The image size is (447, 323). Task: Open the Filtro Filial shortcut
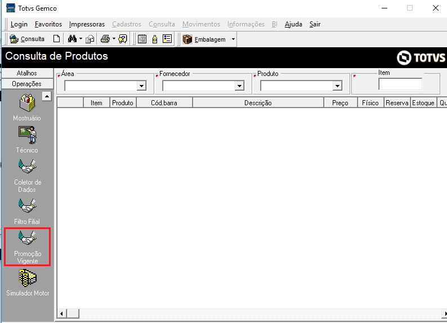point(27,212)
